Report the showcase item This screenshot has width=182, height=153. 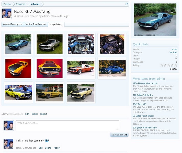click(44, 114)
